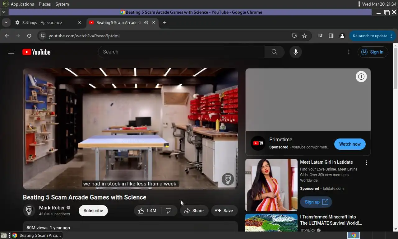This screenshot has width=398, height=239.
Task: Mute the YouTube tab audio icon
Action: (146, 22)
